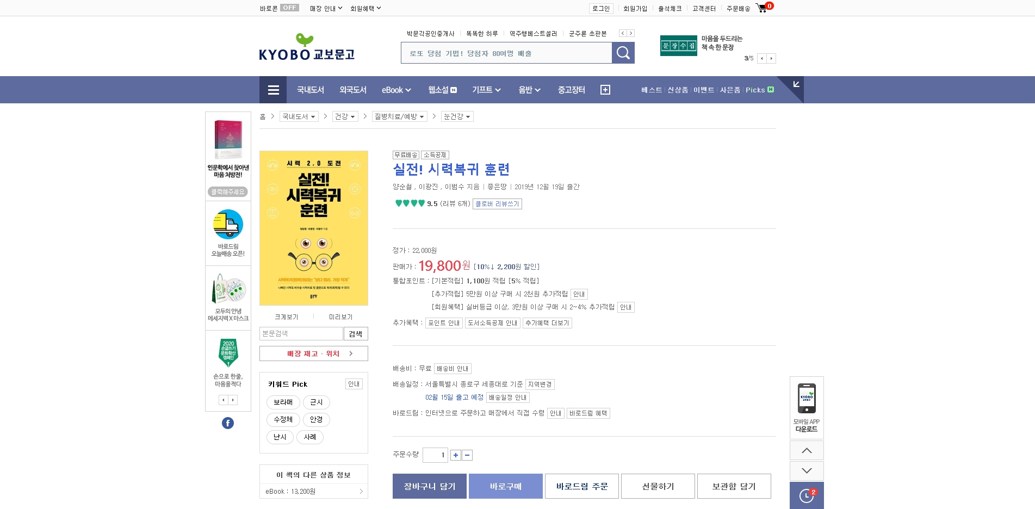Viewport: 1035px width, 509px height.
Task: Click the 클로버 리뷰쓰기 button
Action: tap(497, 204)
